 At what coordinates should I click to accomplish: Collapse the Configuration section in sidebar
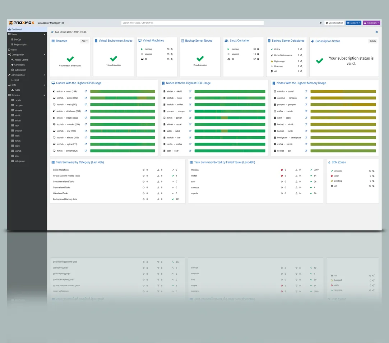click(x=45, y=55)
